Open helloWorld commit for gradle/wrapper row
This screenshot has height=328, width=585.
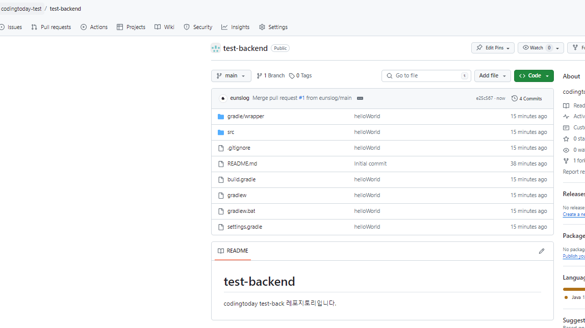[367, 116]
